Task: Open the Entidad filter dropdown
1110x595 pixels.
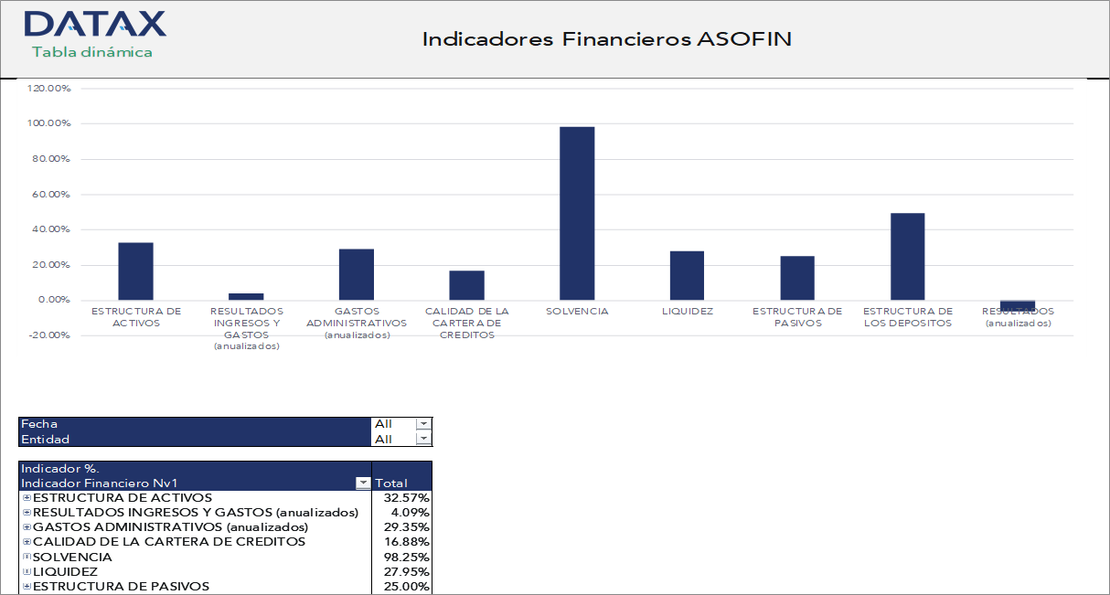Action: [x=422, y=438]
